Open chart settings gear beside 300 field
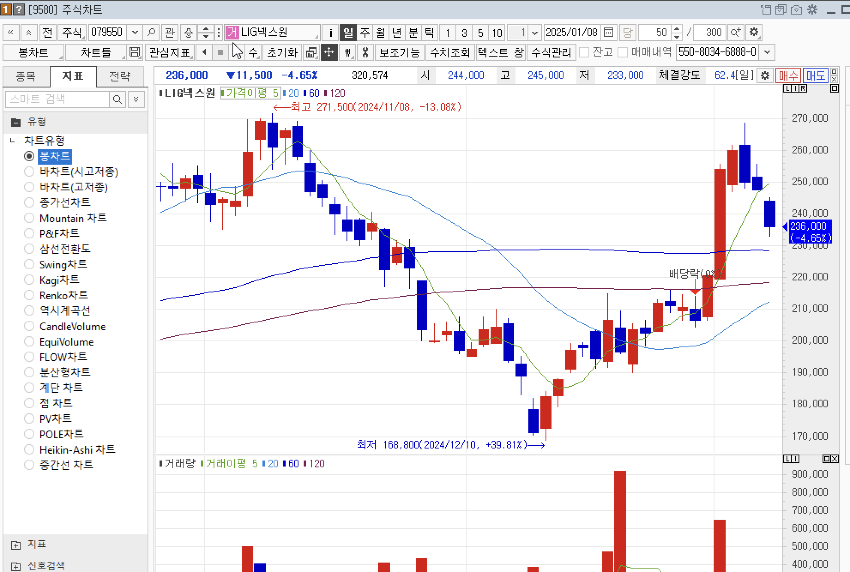Viewport: 850px width, 572px height. coord(754,33)
